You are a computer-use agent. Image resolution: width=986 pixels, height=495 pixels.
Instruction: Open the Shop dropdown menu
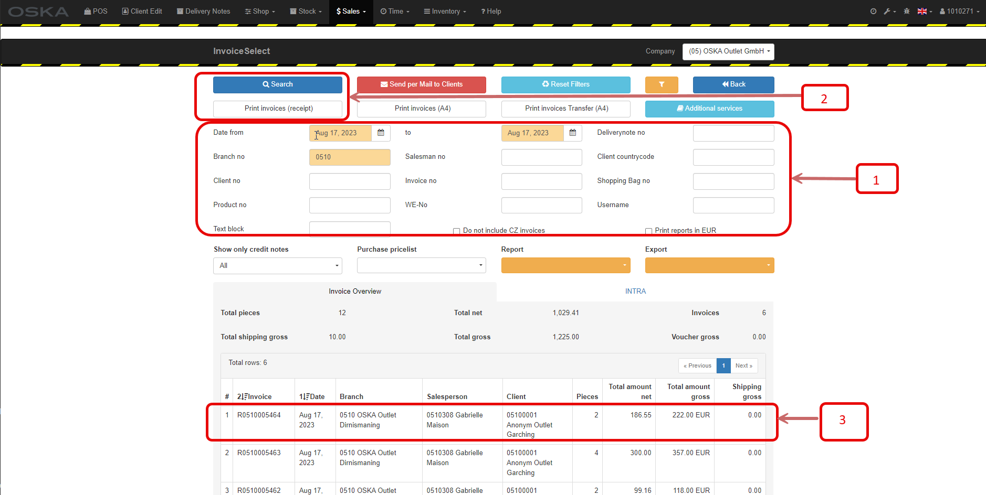pos(260,11)
